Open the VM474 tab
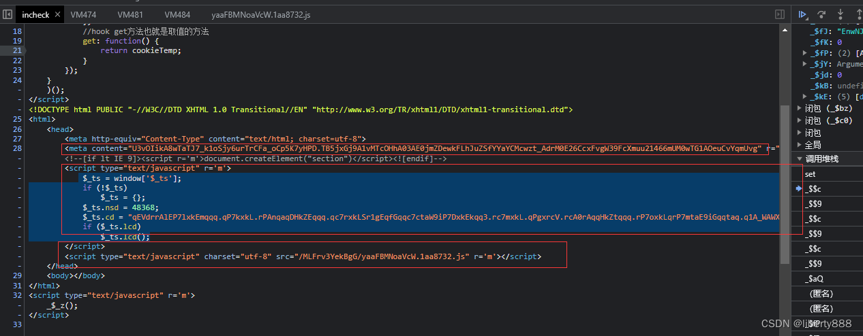 pos(84,14)
